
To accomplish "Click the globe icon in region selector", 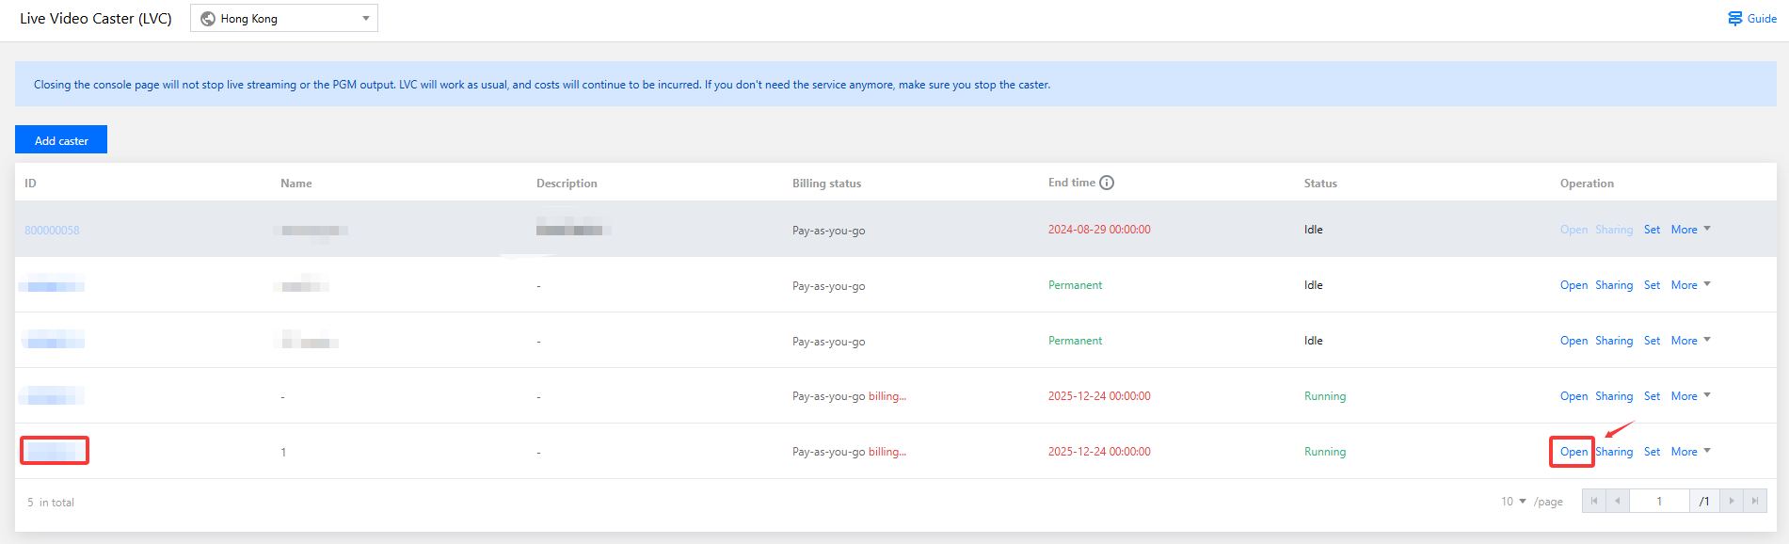I will coord(208,19).
